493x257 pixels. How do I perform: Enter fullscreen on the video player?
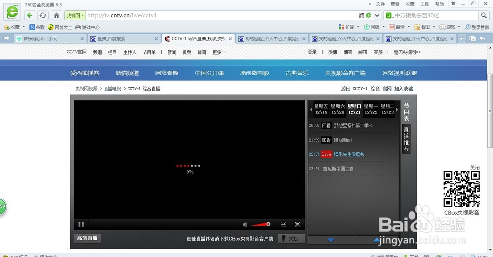(298, 224)
